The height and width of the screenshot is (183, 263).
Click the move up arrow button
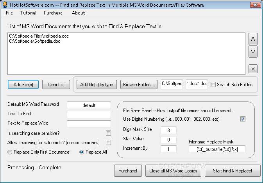click(x=253, y=39)
